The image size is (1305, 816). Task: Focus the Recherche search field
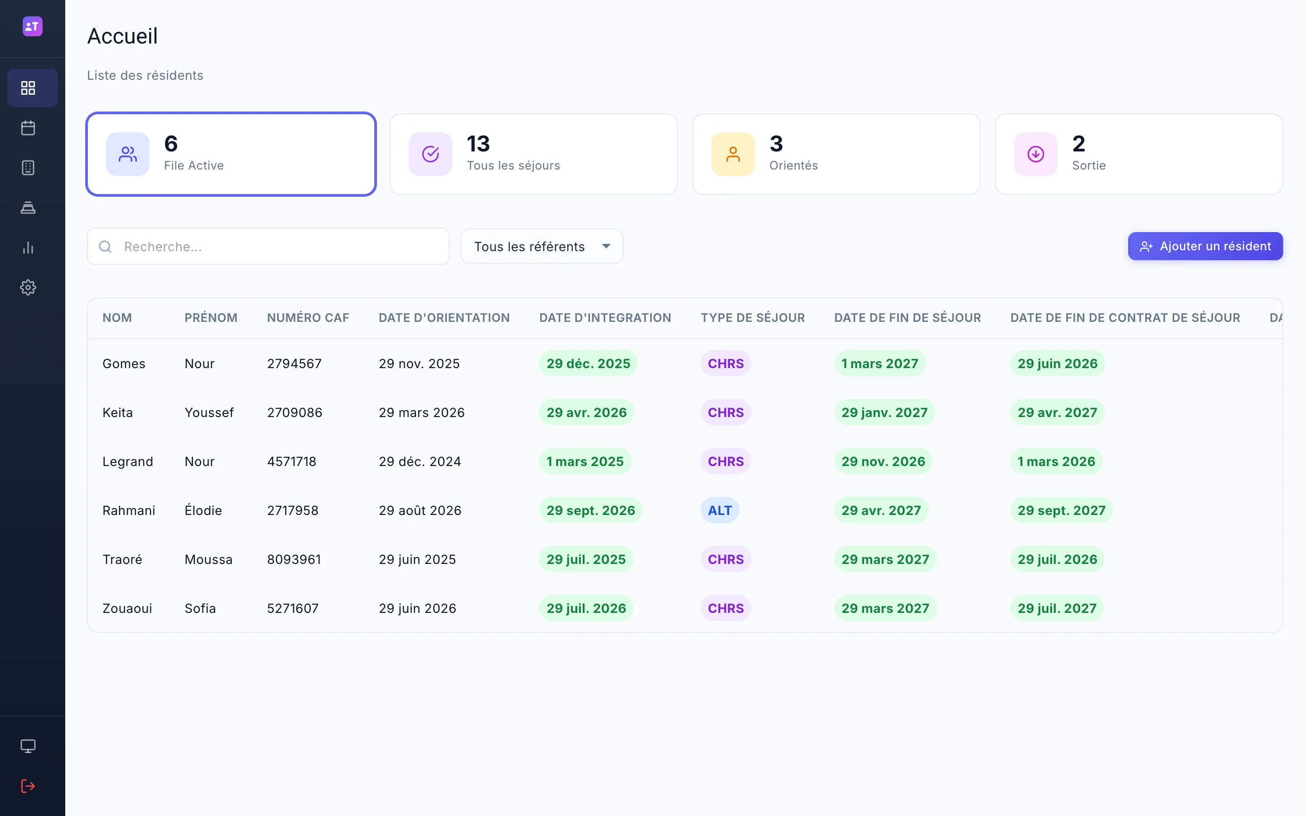pos(268,246)
